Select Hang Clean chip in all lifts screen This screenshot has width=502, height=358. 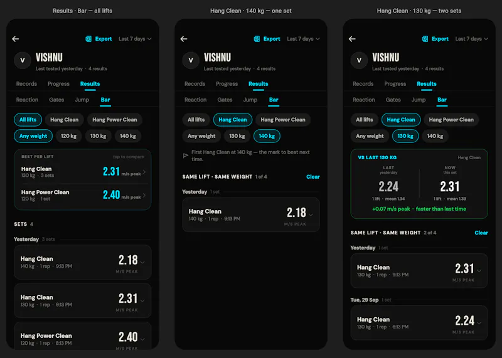65,120
